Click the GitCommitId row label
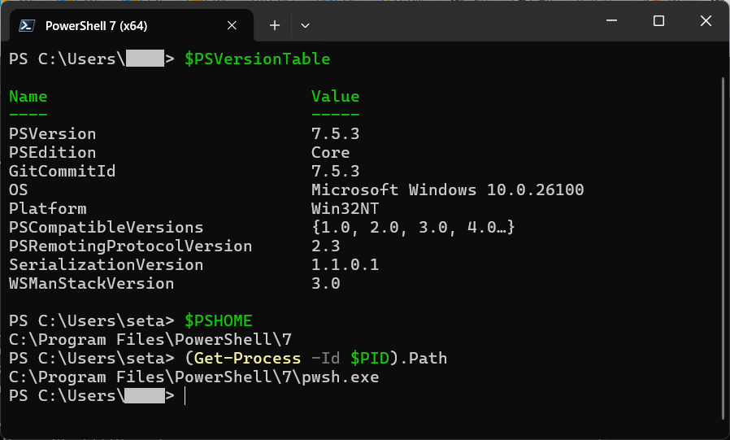Screen dimensions: 730x440 [x=63, y=172]
